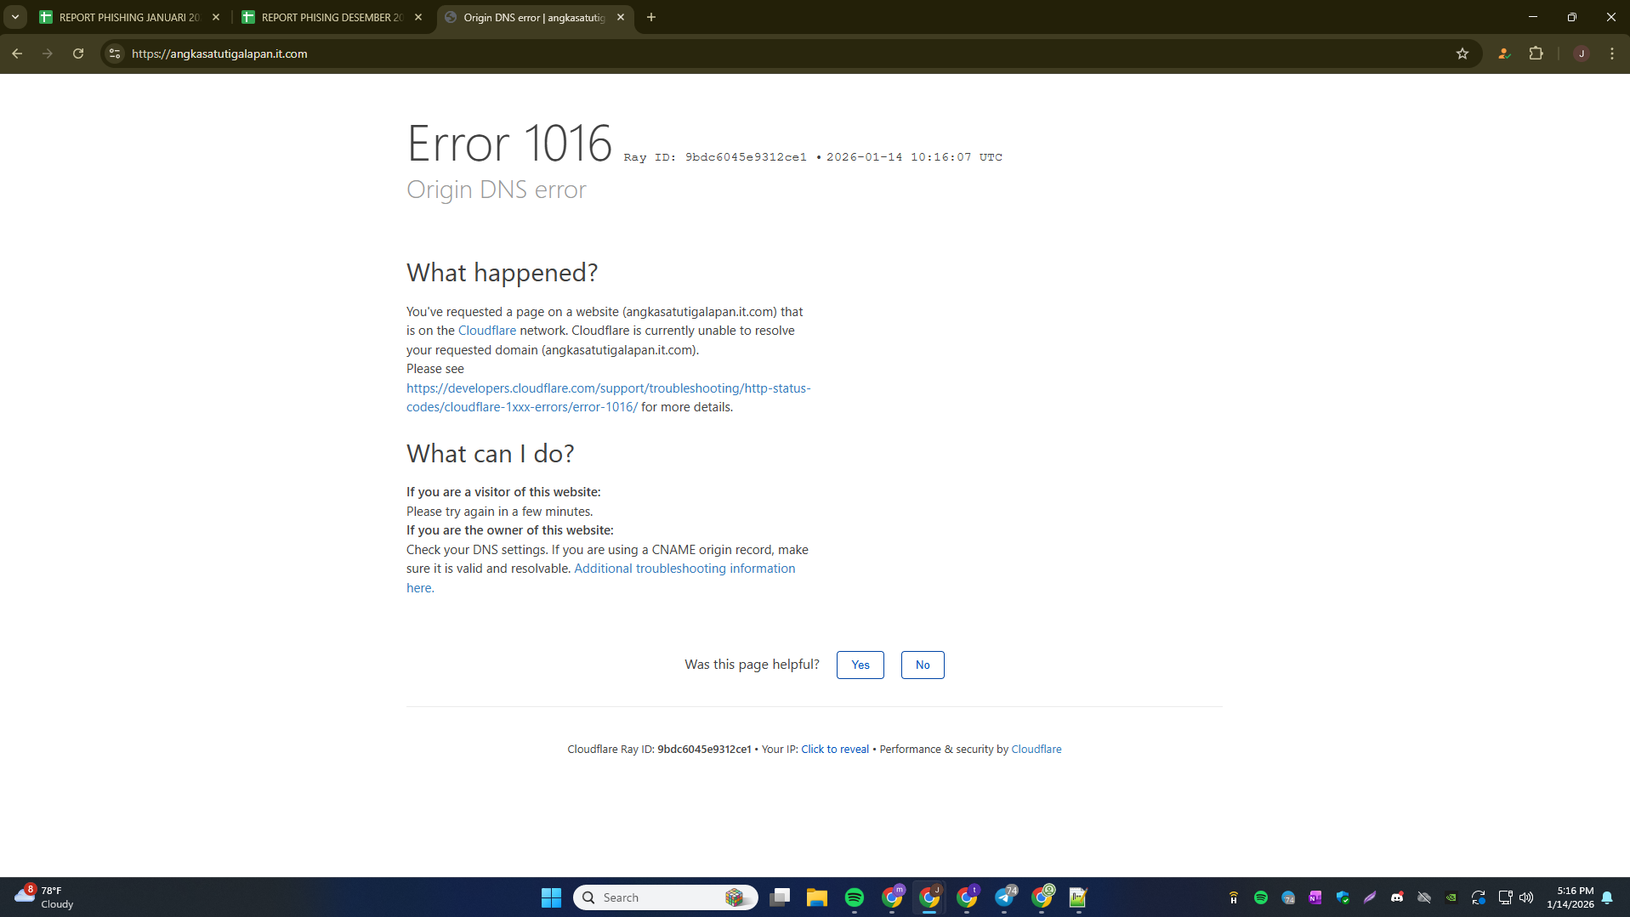The width and height of the screenshot is (1630, 917).
Task: Click the forward navigation arrow
Action: point(48,54)
